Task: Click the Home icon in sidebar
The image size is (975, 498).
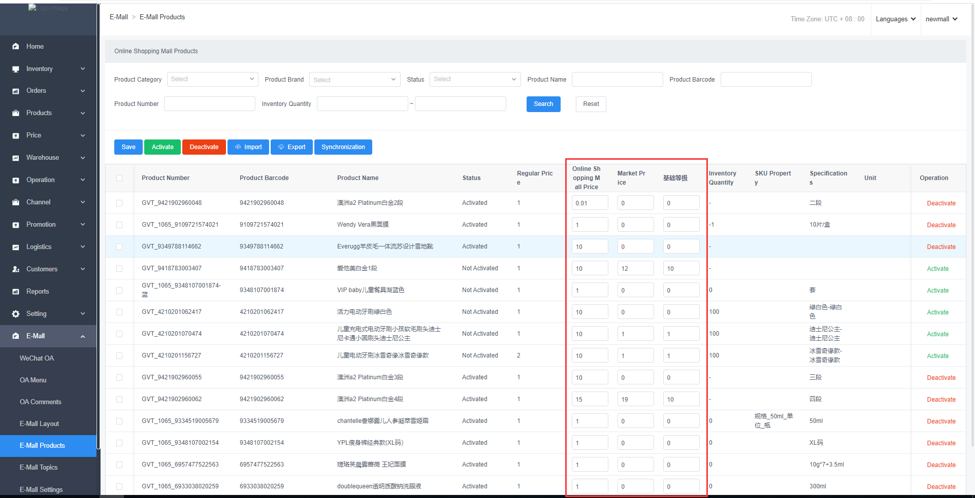Action: coord(16,46)
